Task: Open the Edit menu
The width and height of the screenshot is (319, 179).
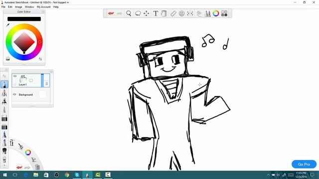Action: 10,7
